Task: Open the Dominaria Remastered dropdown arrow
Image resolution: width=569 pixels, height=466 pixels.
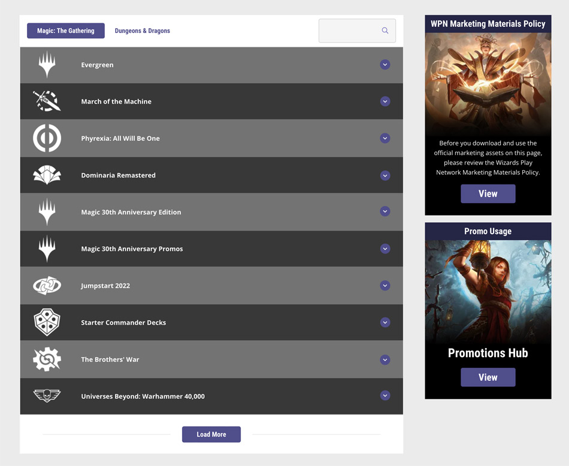Action: coord(385,175)
